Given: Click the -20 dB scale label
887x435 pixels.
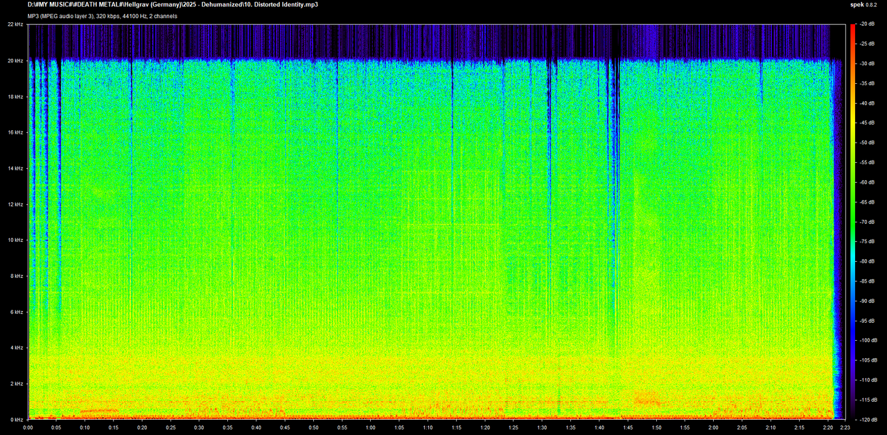Looking at the screenshot, I should (x=868, y=24).
